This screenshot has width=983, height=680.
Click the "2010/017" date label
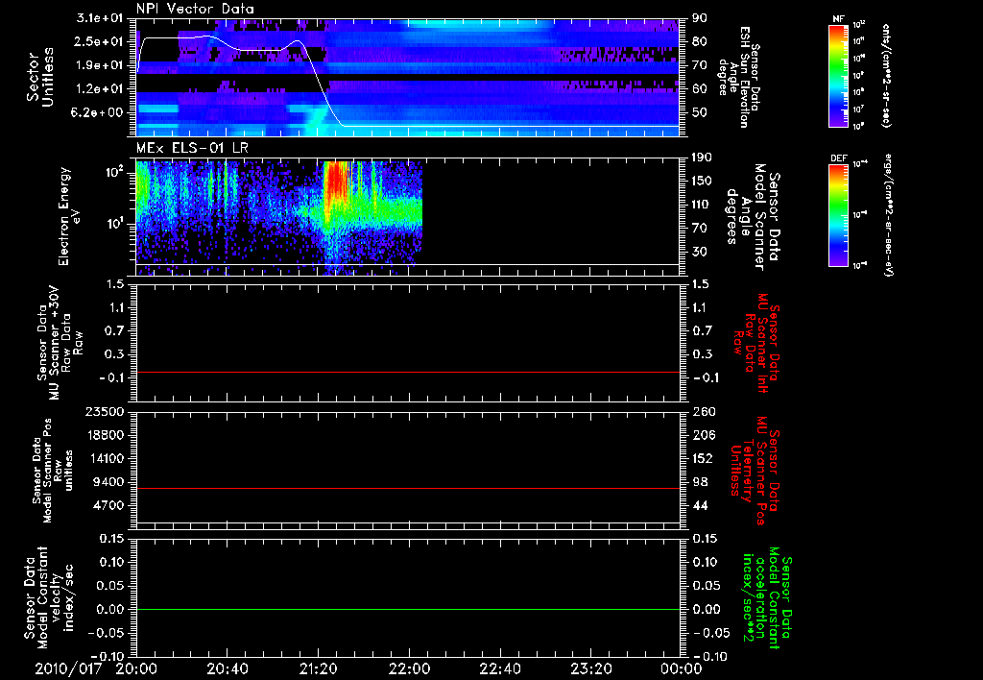tap(68, 668)
